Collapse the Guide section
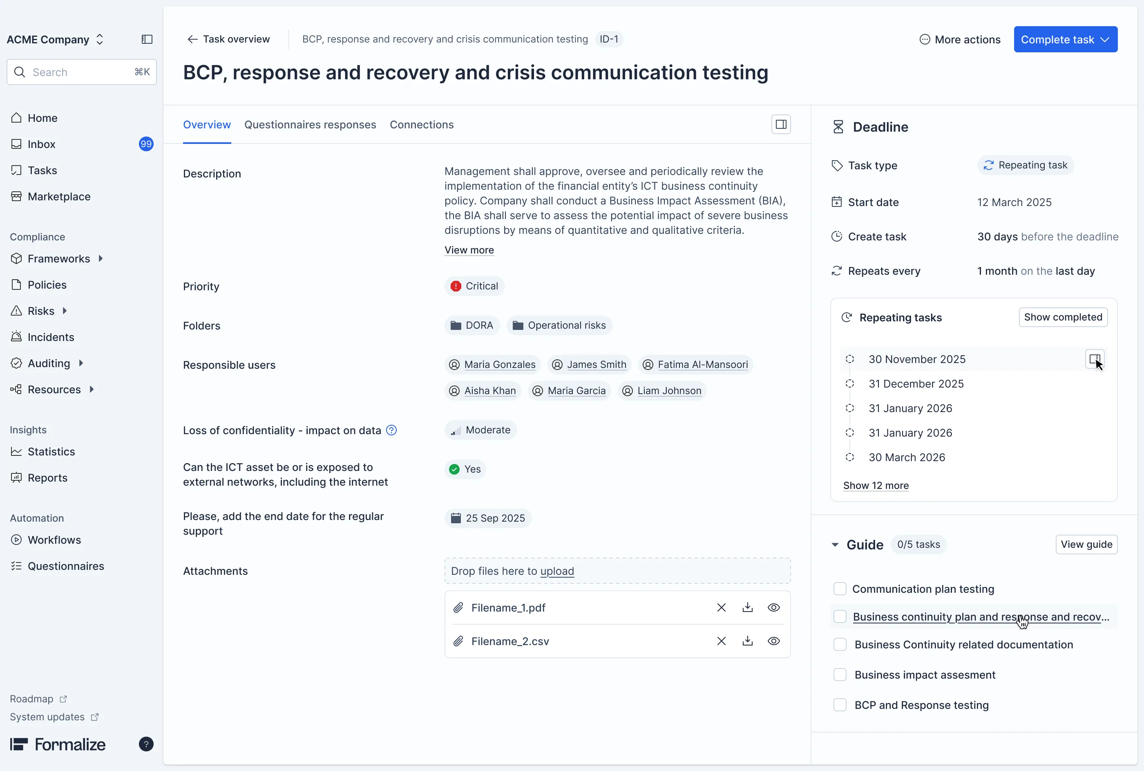The image size is (1144, 771). 835,545
